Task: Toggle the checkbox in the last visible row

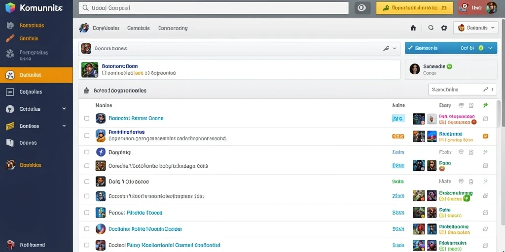Action: [x=87, y=245]
